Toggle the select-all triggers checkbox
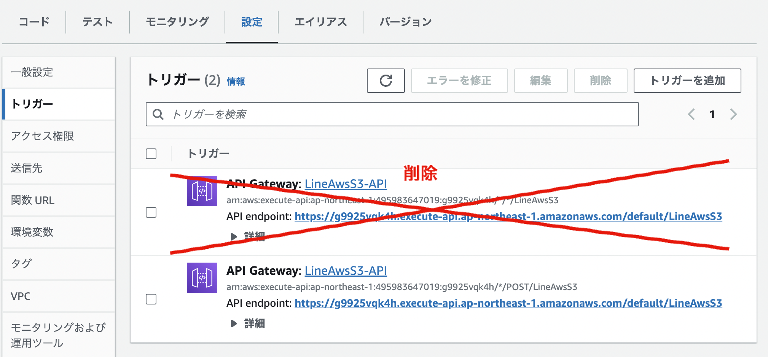 [x=151, y=153]
